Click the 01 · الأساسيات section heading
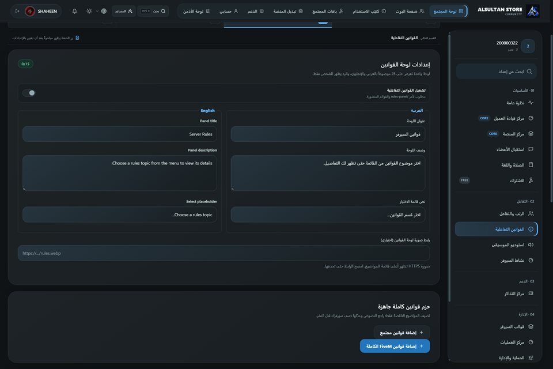Screen dimensions: 553x369 524,91
